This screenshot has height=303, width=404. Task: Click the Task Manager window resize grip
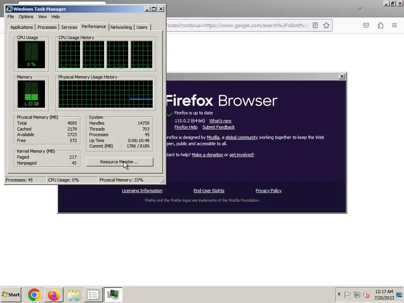pyautogui.click(x=163, y=181)
